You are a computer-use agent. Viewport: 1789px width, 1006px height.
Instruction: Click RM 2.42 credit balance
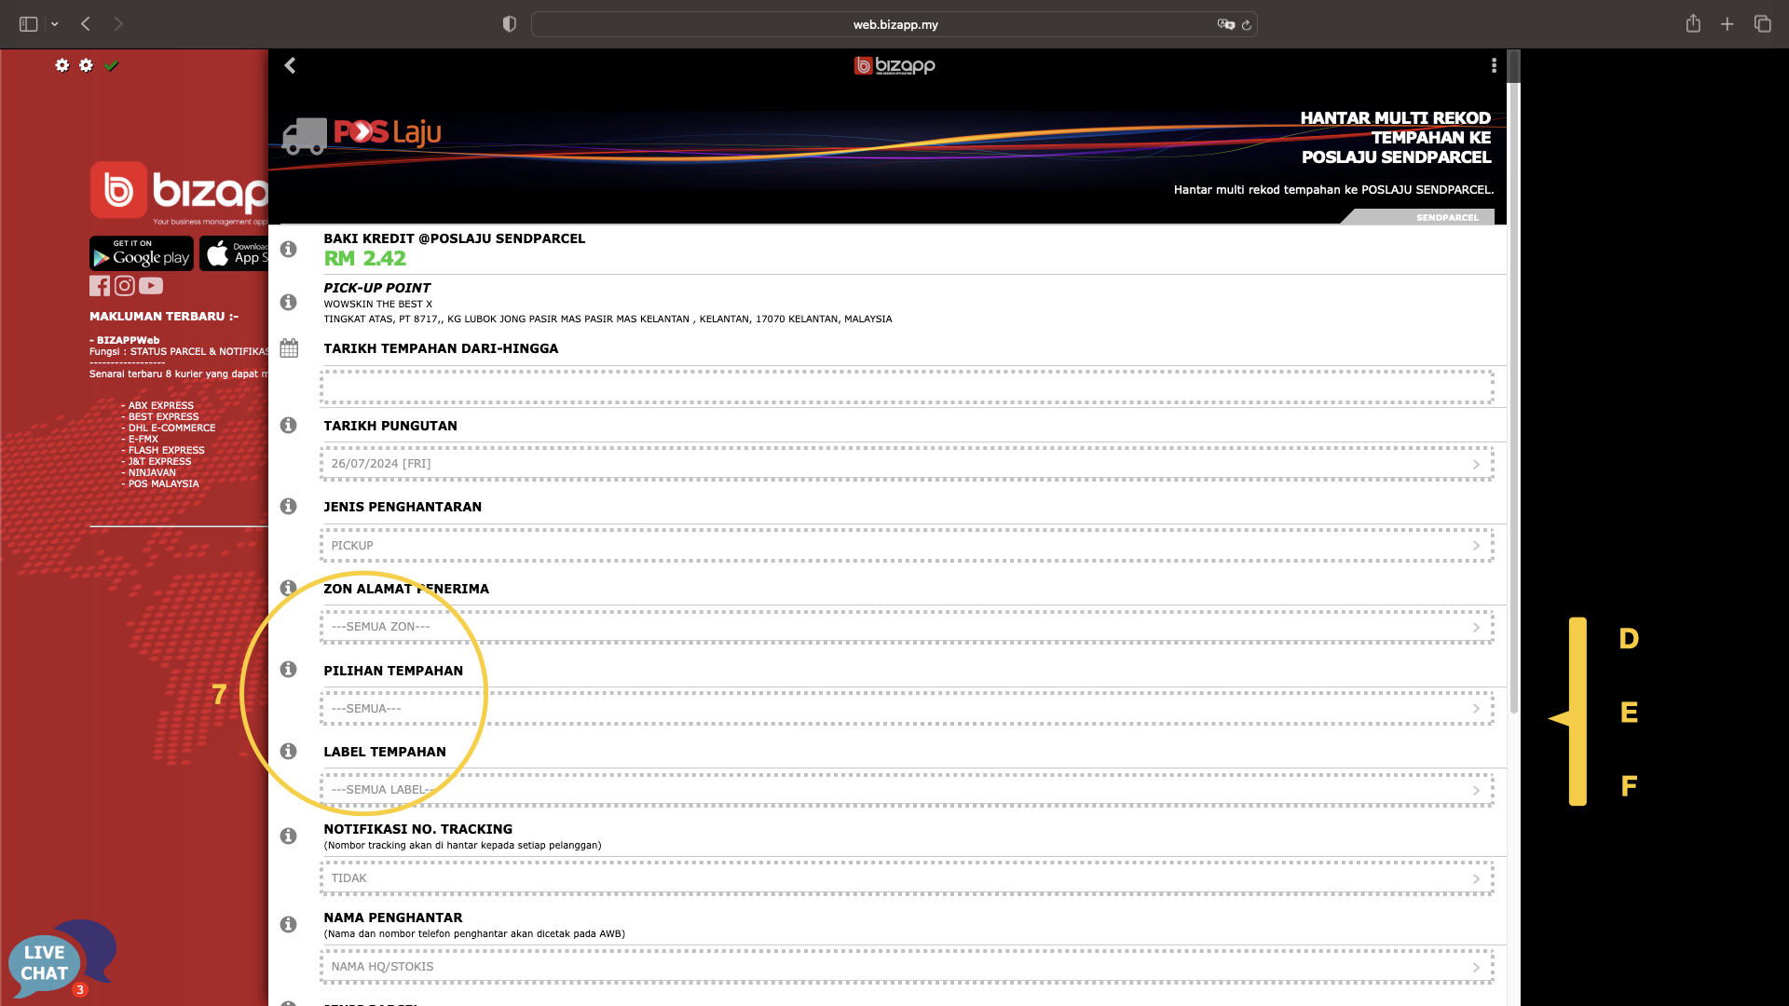(x=365, y=259)
